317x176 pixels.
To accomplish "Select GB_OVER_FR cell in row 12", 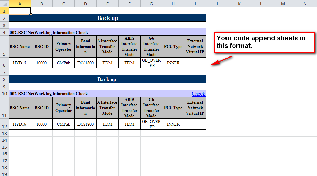I will (151, 124).
